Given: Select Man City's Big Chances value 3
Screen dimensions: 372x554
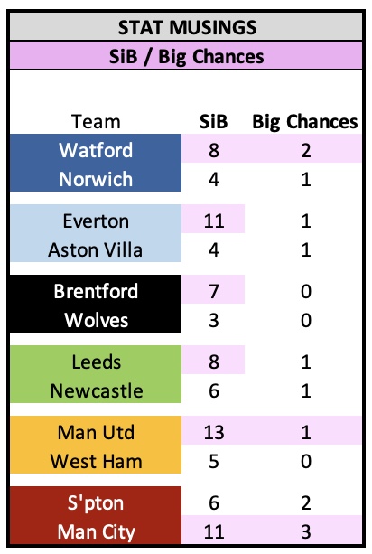Looking at the screenshot, I should coord(305,530).
